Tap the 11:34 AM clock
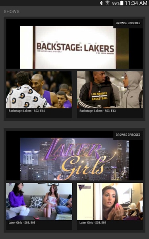This screenshot has height=239, width=149. [136, 3]
